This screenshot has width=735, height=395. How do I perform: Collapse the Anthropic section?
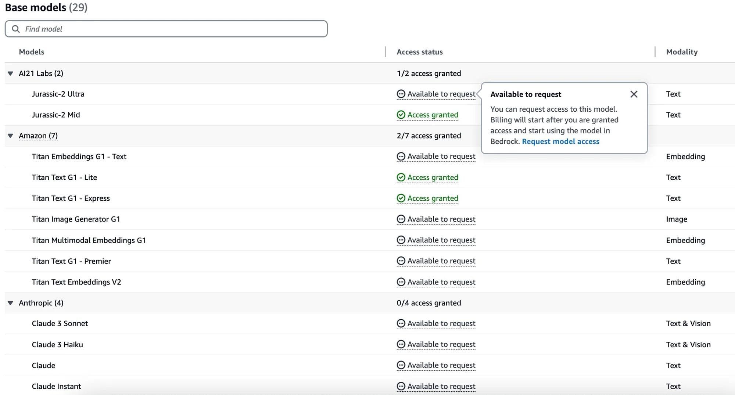10,303
